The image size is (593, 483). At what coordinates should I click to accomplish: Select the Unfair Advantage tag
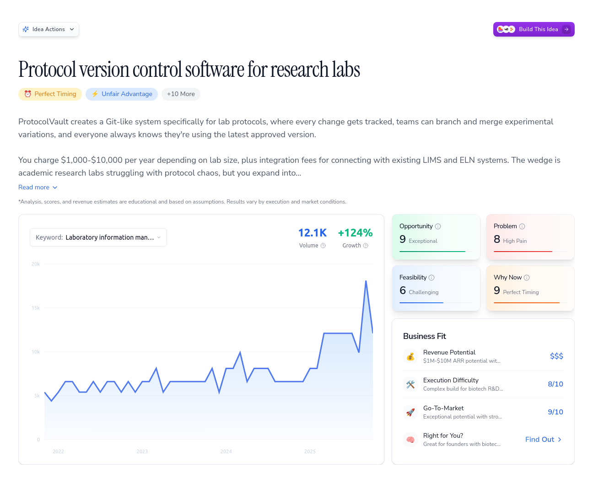[x=122, y=94]
